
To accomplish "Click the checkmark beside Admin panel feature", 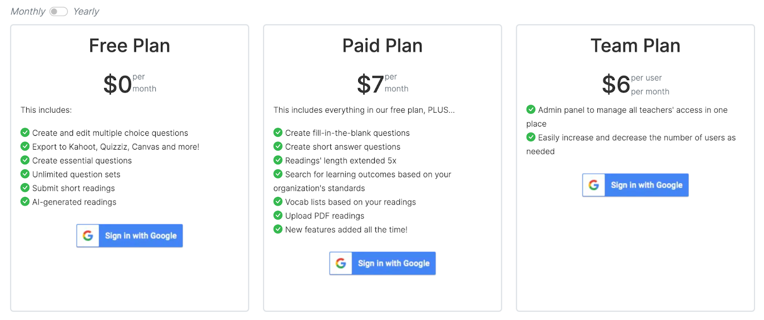I will 531,109.
